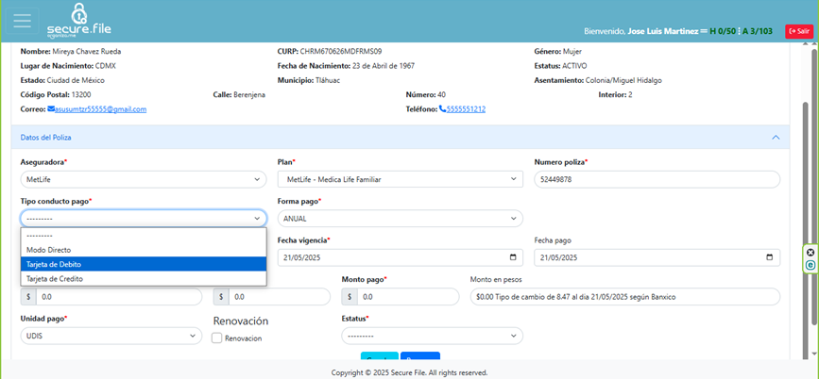Open the Forma pago ANUAL dropdown
819x379 pixels.
pos(400,219)
